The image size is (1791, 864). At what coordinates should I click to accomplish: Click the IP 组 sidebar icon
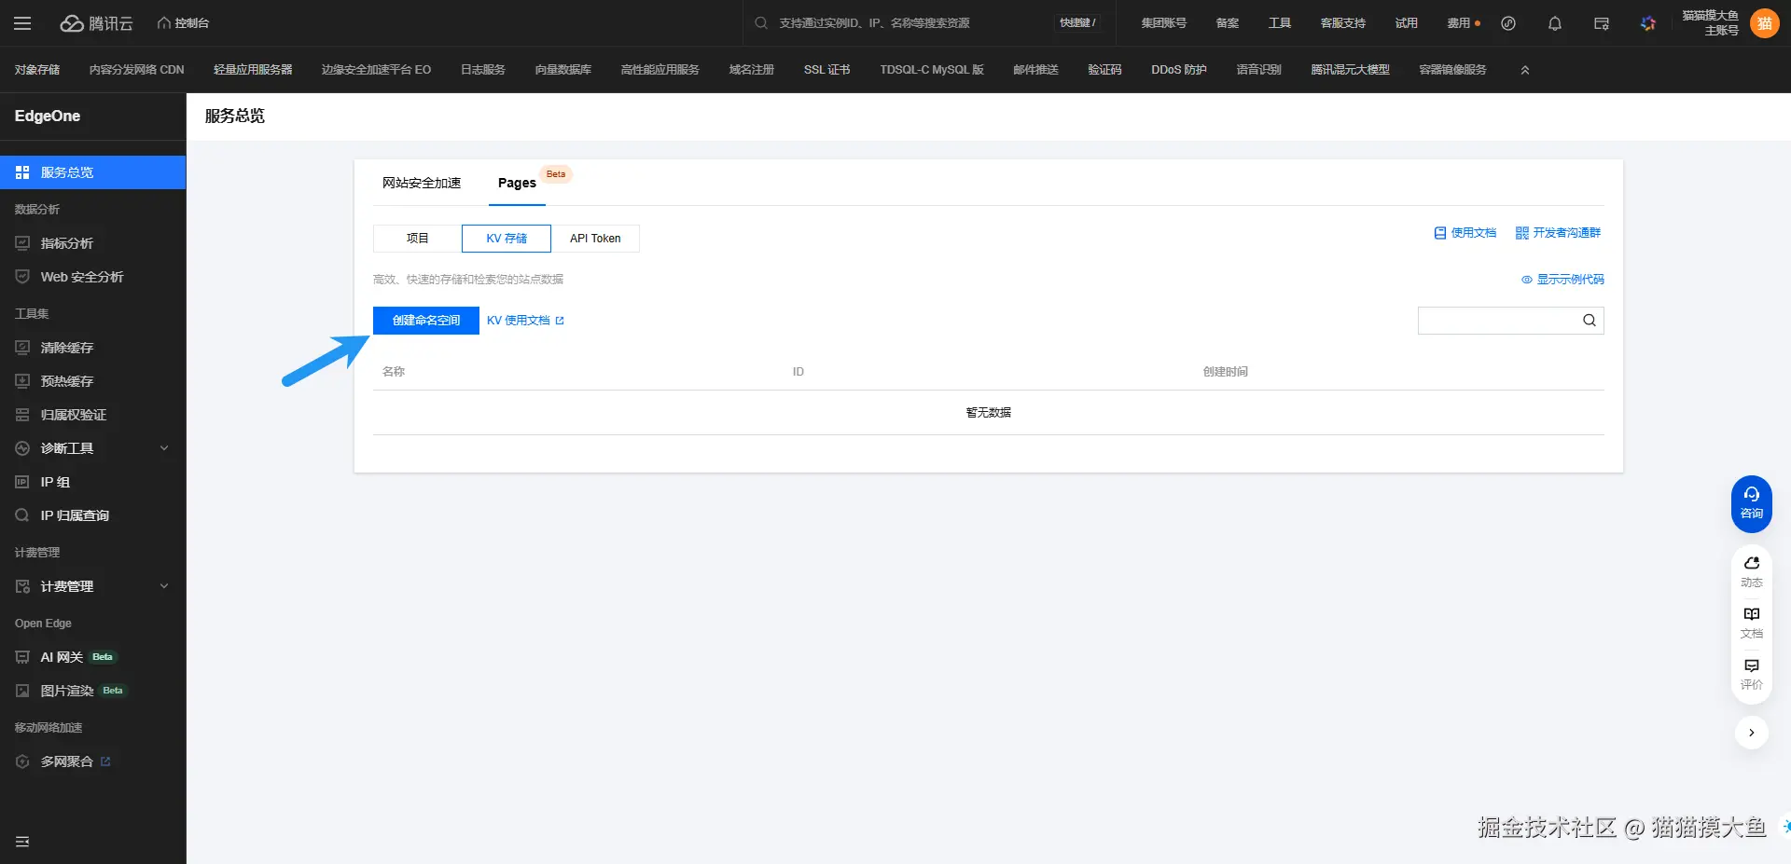click(22, 482)
